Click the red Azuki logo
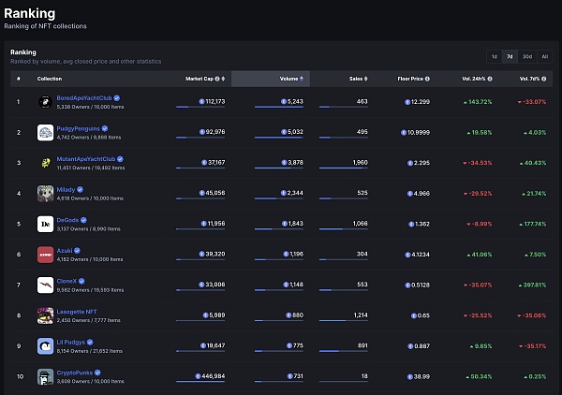This screenshot has width=562, height=395. pyautogui.click(x=45, y=255)
